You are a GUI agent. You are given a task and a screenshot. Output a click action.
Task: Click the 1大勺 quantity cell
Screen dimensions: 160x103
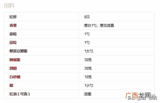coord(89,51)
